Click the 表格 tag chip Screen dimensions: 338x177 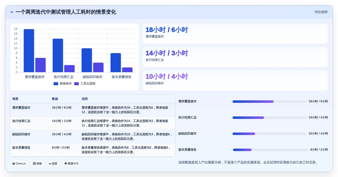pos(37,164)
